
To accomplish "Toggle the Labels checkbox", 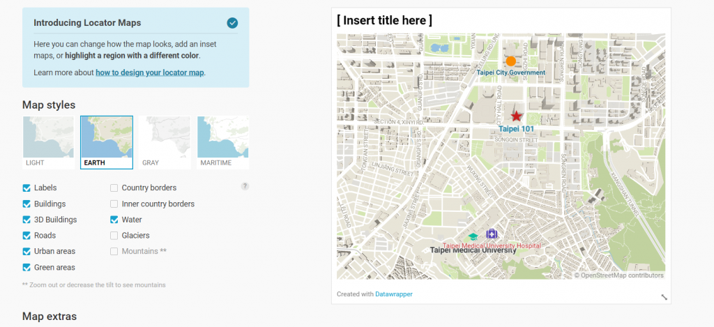I will (x=26, y=188).
